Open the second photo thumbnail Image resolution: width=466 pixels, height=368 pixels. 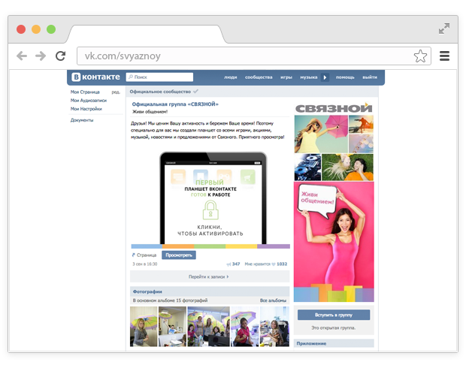pos(172,327)
